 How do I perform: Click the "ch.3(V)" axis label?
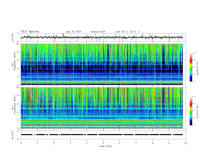pyautogui.click(x=13, y=135)
